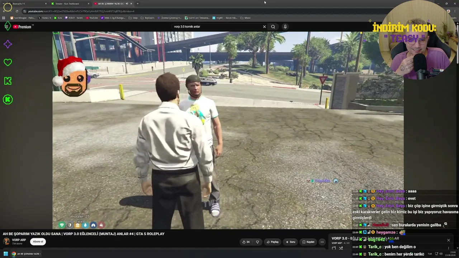Close the Kick Dashboard tab
This screenshot has width=459, height=258.
[89, 4]
